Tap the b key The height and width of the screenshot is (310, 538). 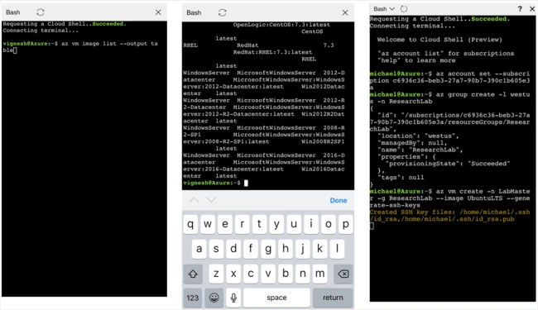click(x=285, y=274)
